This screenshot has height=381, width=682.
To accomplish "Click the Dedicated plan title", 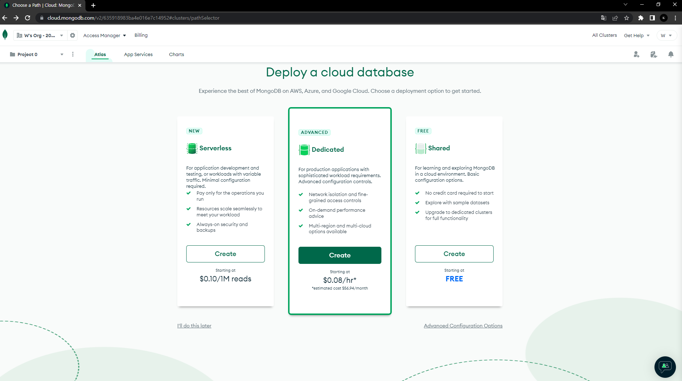I will pyautogui.click(x=328, y=150).
